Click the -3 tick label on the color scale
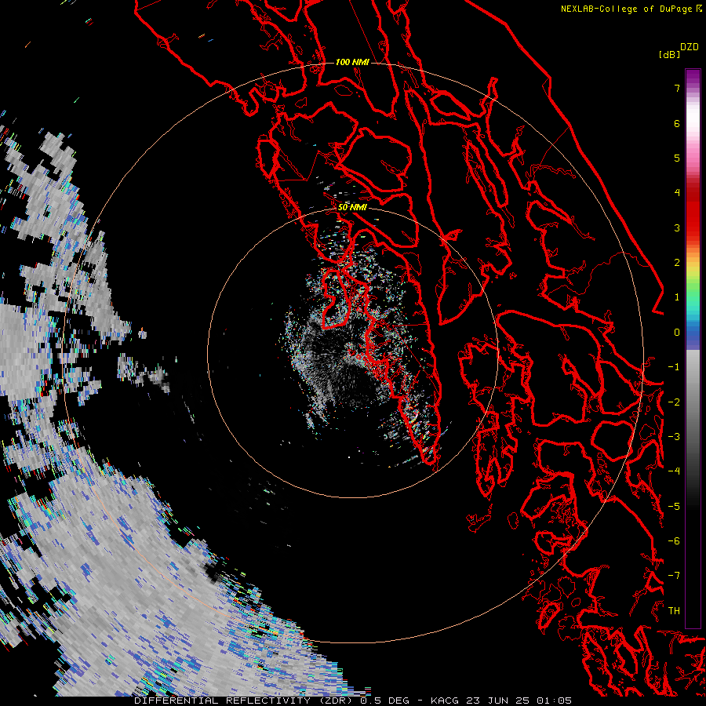The width and height of the screenshot is (706, 706). [x=674, y=436]
